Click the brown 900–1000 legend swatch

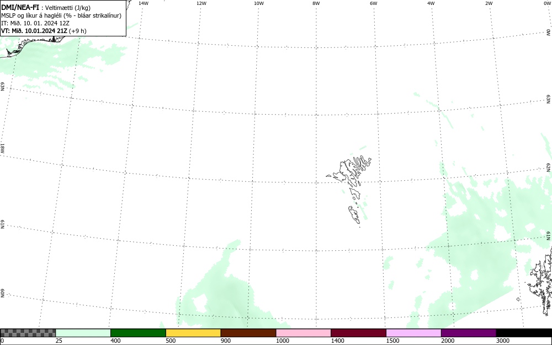click(248, 333)
